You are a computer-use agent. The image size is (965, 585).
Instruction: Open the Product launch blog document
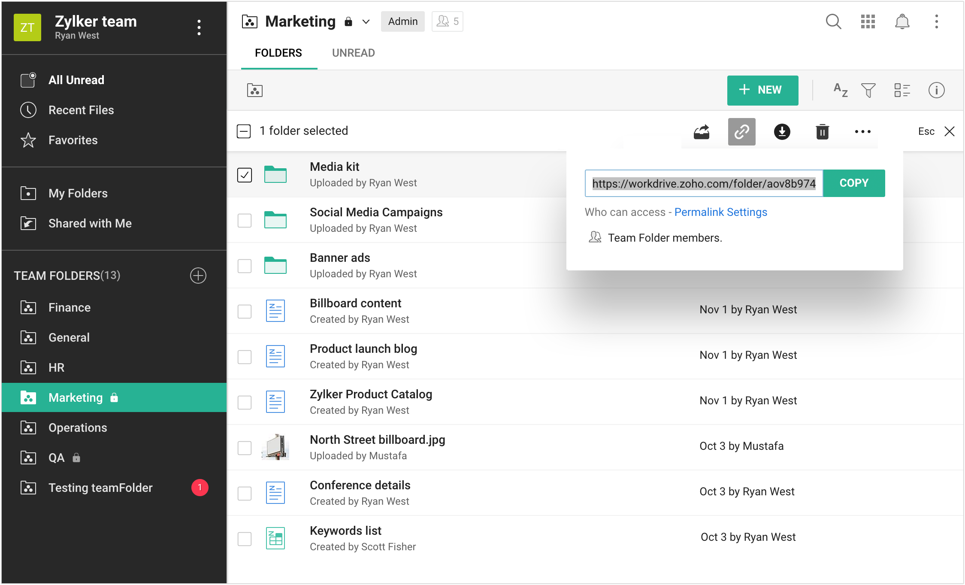[x=363, y=349]
